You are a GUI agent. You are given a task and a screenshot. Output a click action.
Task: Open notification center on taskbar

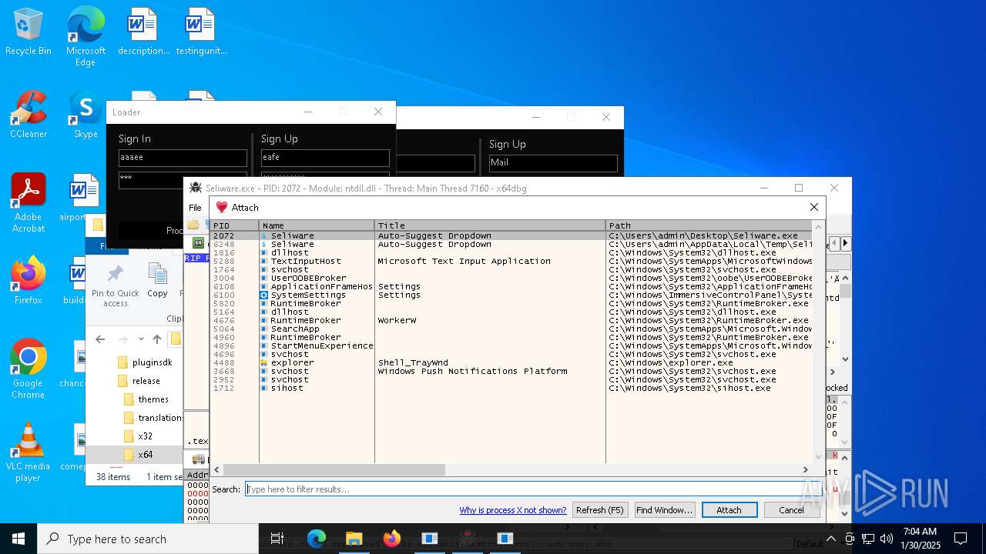(x=961, y=539)
